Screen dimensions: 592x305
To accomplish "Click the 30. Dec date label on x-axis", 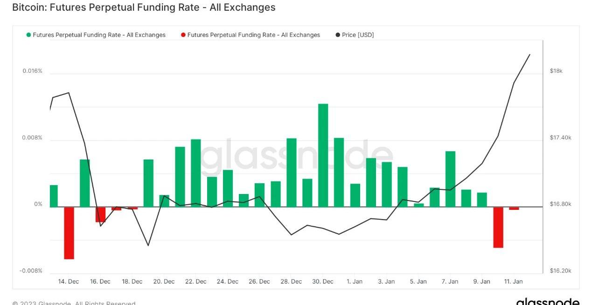I will [323, 282].
